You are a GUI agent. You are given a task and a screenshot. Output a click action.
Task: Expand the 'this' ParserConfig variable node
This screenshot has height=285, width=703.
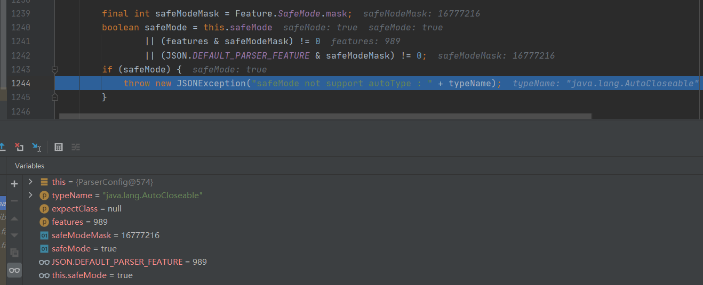[30, 182]
